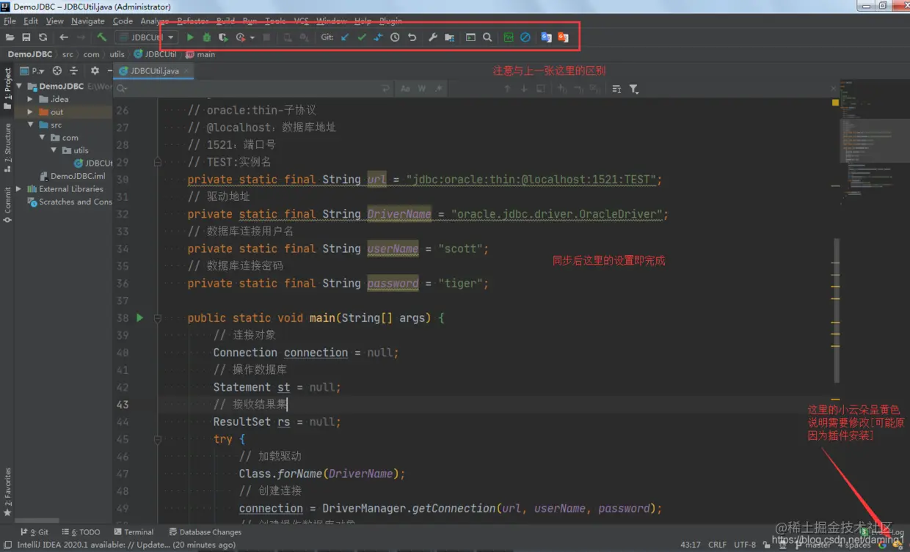Open Project Structure folder icon

point(450,37)
